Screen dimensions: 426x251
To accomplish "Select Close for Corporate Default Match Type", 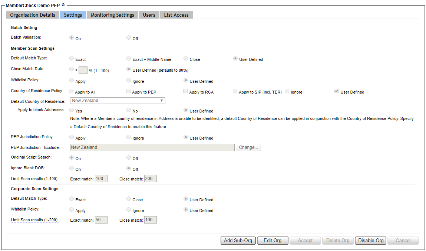I will pos(129,199).
